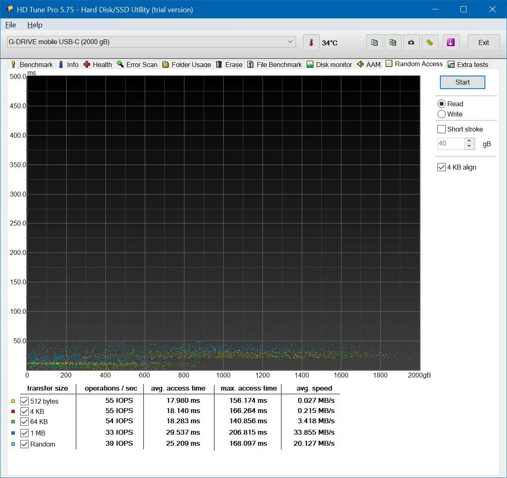Click the 206.815 ms max access value
This screenshot has width=507, height=478.
pos(248,432)
